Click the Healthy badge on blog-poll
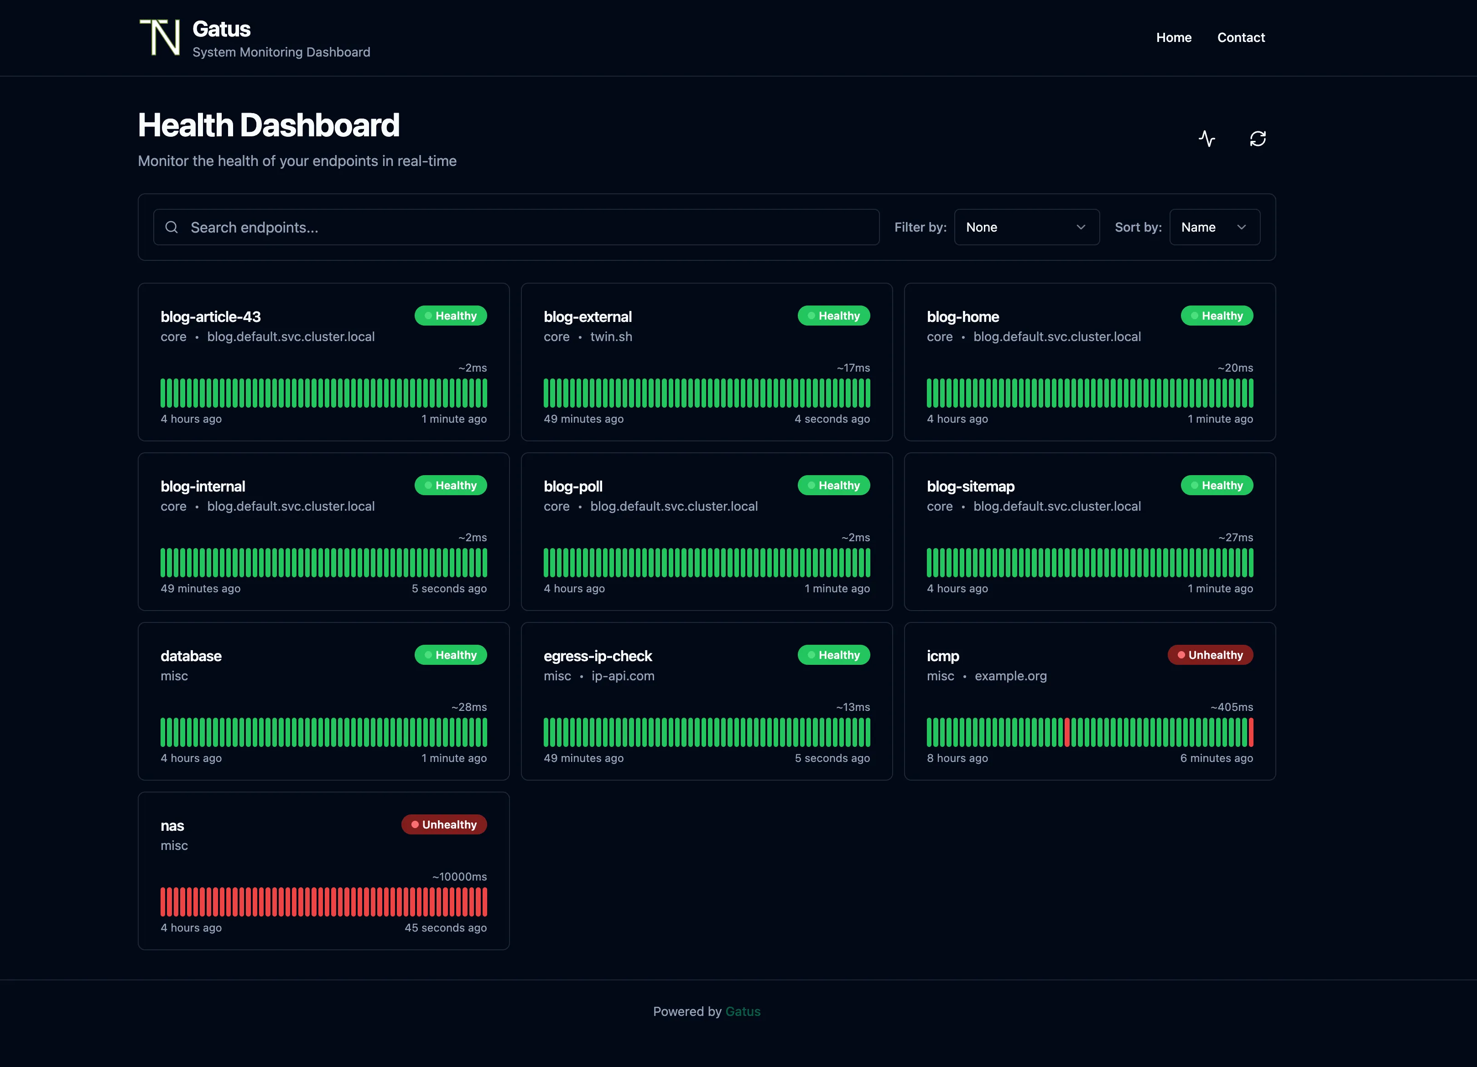Screen dimensions: 1477x1067 pos(833,485)
